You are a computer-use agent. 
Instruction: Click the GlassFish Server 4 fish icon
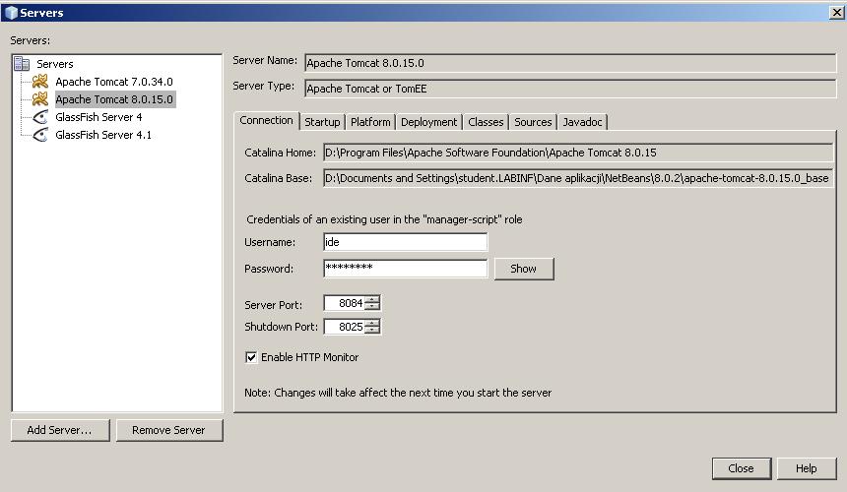pos(40,117)
